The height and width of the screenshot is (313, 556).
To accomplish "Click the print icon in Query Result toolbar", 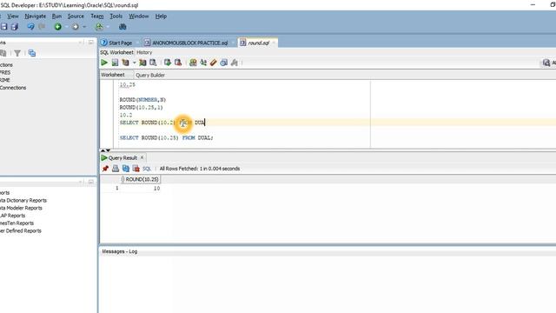I will click(116, 169).
